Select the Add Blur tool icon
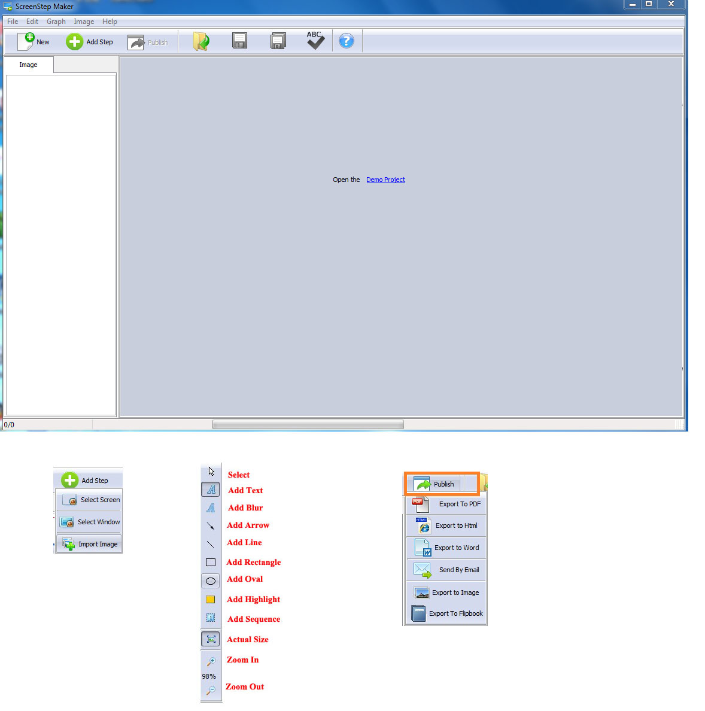Screen dimensions: 705x711 [211, 508]
